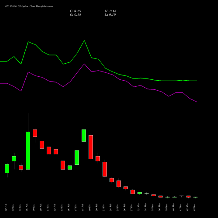
Task: Click the tall green candle above 06 Feb
Action: click(x=28, y=150)
